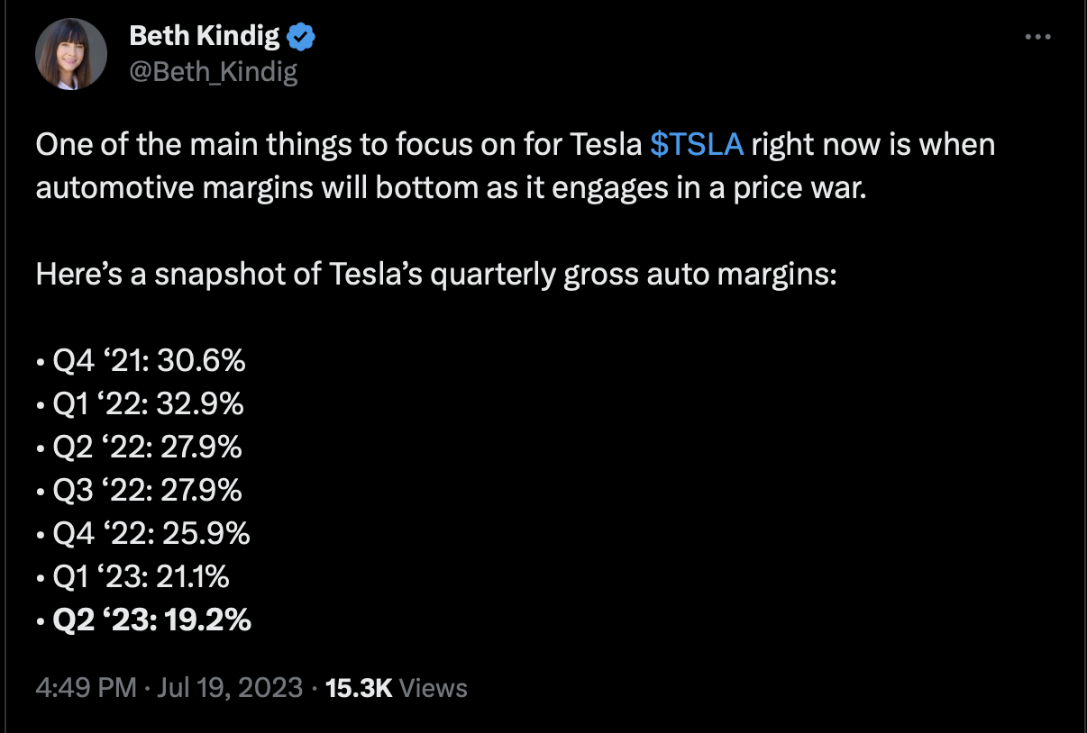Click the Beth Kindig display name
The width and height of the screenshot is (1087, 733).
pos(206,36)
